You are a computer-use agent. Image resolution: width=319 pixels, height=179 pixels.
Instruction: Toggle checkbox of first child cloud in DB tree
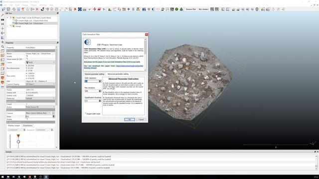click(x=13, y=20)
